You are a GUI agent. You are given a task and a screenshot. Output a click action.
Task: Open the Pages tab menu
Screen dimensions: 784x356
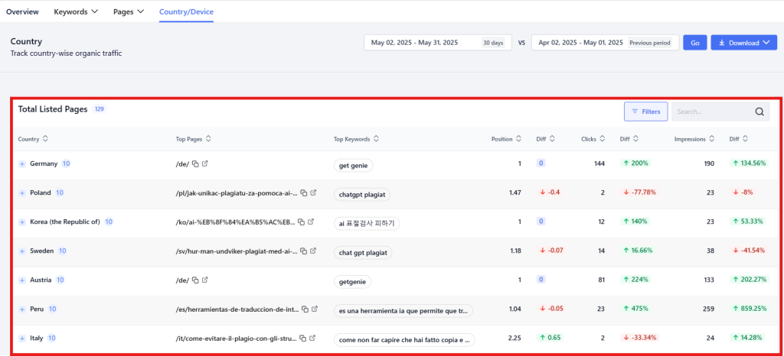(x=129, y=12)
